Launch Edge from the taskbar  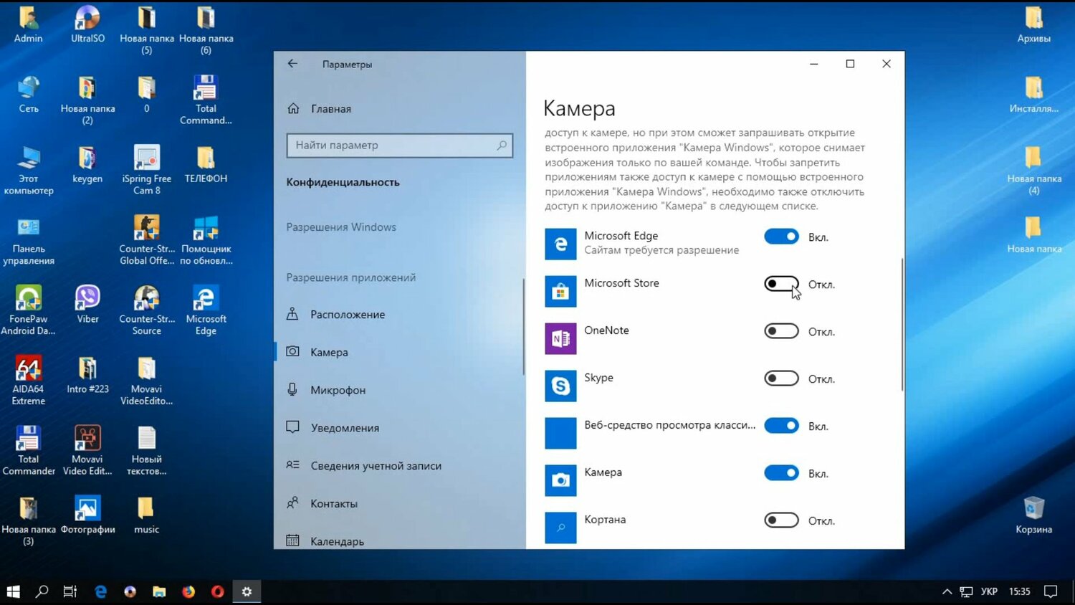[x=100, y=591]
